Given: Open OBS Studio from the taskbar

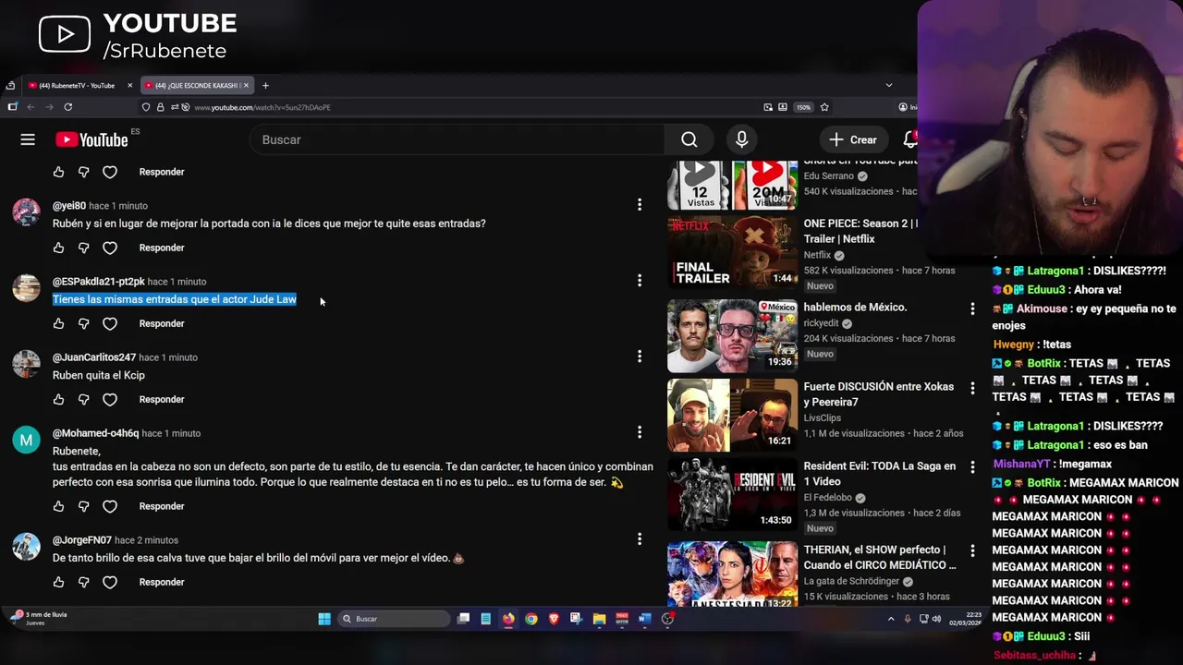Looking at the screenshot, I should pos(667,619).
